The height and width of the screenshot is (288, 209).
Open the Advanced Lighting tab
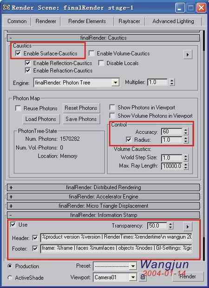coord(173,21)
